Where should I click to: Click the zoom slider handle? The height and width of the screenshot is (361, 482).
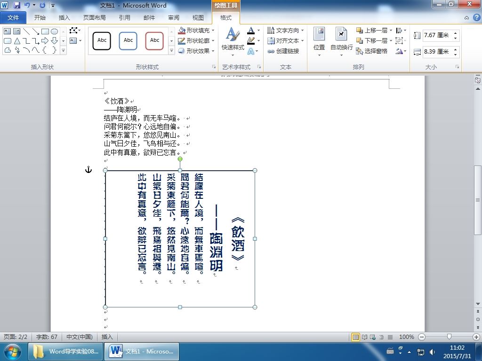pyautogui.click(x=449, y=337)
